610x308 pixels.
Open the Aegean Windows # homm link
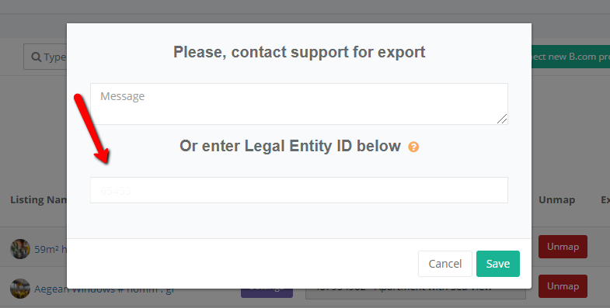pos(104,289)
